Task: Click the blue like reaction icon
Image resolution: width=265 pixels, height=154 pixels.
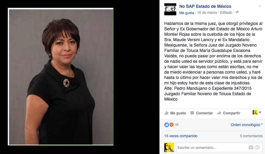Action: (x=167, y=125)
